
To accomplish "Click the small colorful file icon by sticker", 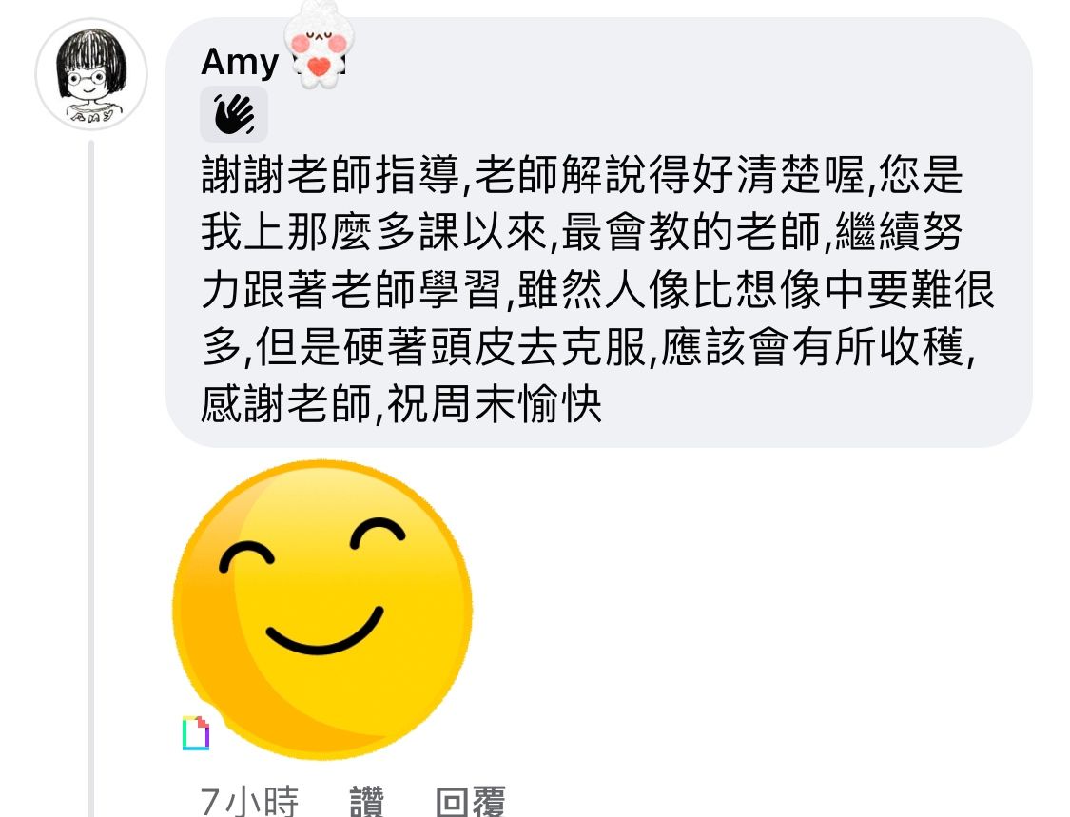I will pos(196,732).
